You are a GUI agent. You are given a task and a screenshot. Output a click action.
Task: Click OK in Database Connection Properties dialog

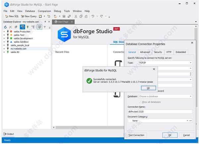click(x=170, y=135)
